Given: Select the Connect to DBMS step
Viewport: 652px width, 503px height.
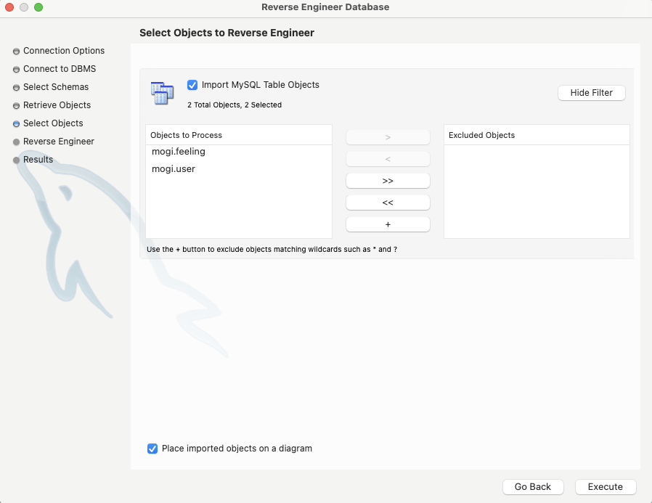Looking at the screenshot, I should pyautogui.click(x=54, y=69).
